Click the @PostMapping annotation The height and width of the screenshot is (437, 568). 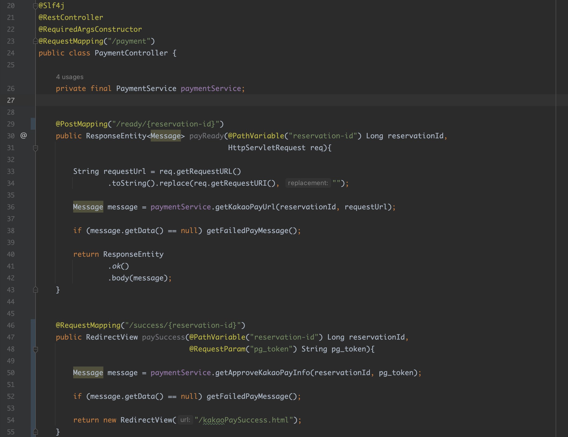[x=82, y=124]
